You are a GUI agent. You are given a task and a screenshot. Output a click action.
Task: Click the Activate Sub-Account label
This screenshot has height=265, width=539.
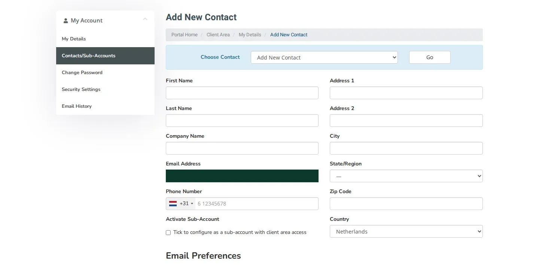pos(192,219)
